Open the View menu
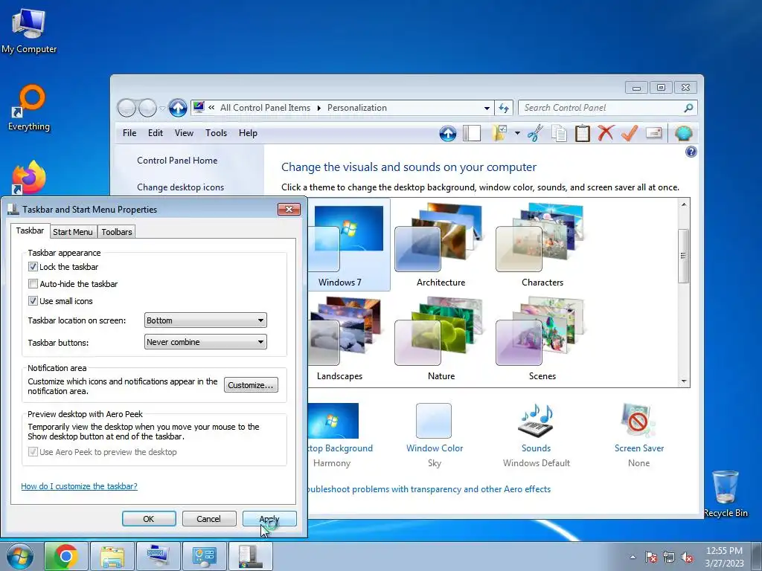The image size is (762, 571). pyautogui.click(x=185, y=133)
